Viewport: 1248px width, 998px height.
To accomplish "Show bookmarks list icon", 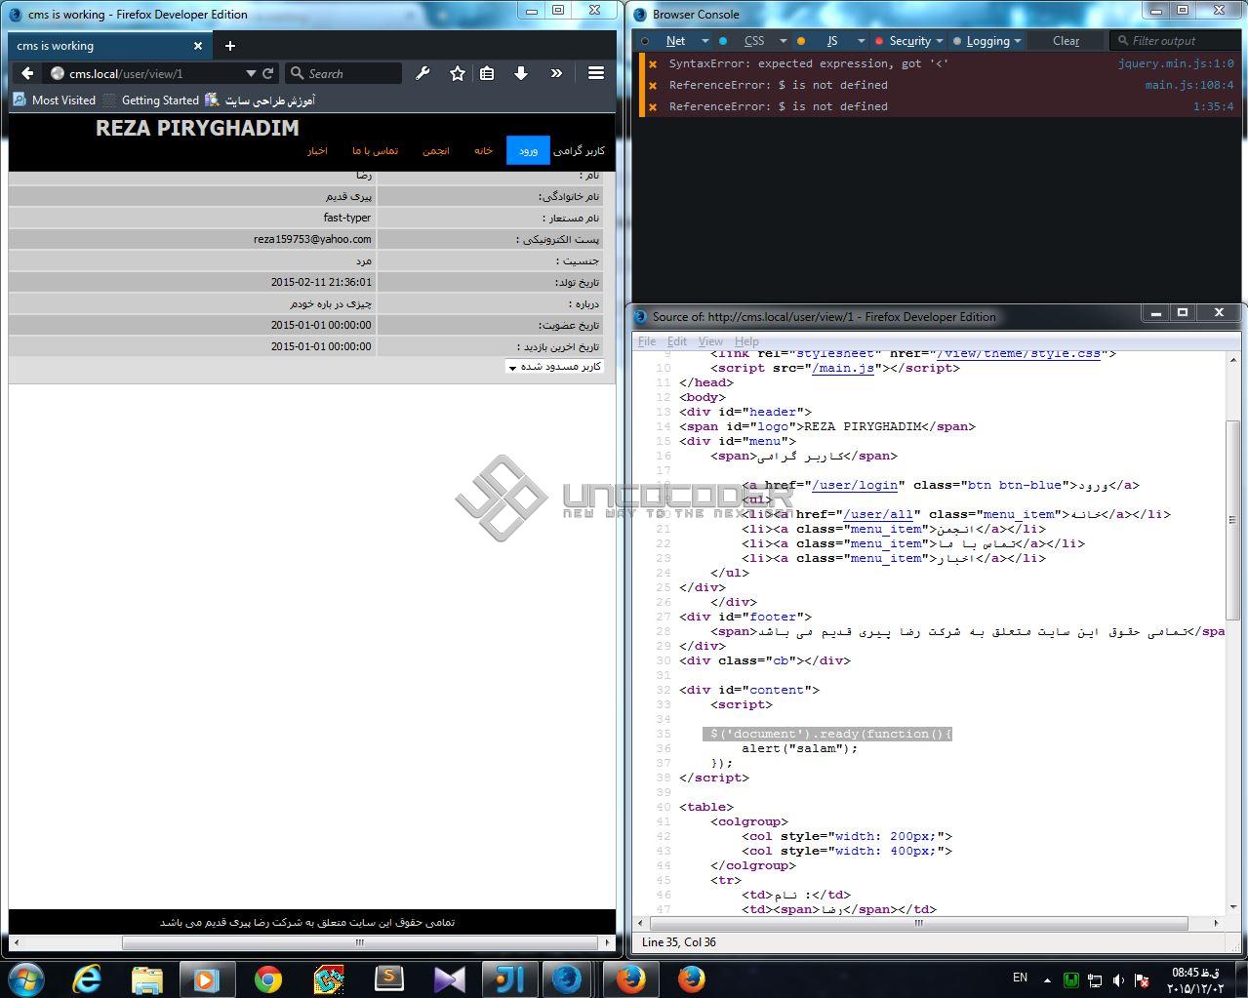I will click(487, 73).
